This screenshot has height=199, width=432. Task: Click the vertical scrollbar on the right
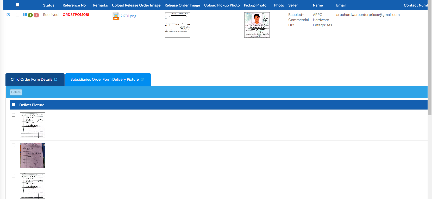pos(430,57)
